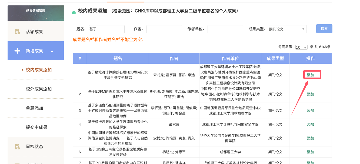Select 提交中成果 submenu item

[36, 128]
